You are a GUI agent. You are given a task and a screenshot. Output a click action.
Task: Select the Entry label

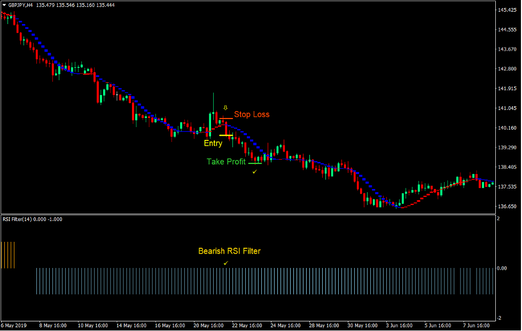pyautogui.click(x=213, y=143)
